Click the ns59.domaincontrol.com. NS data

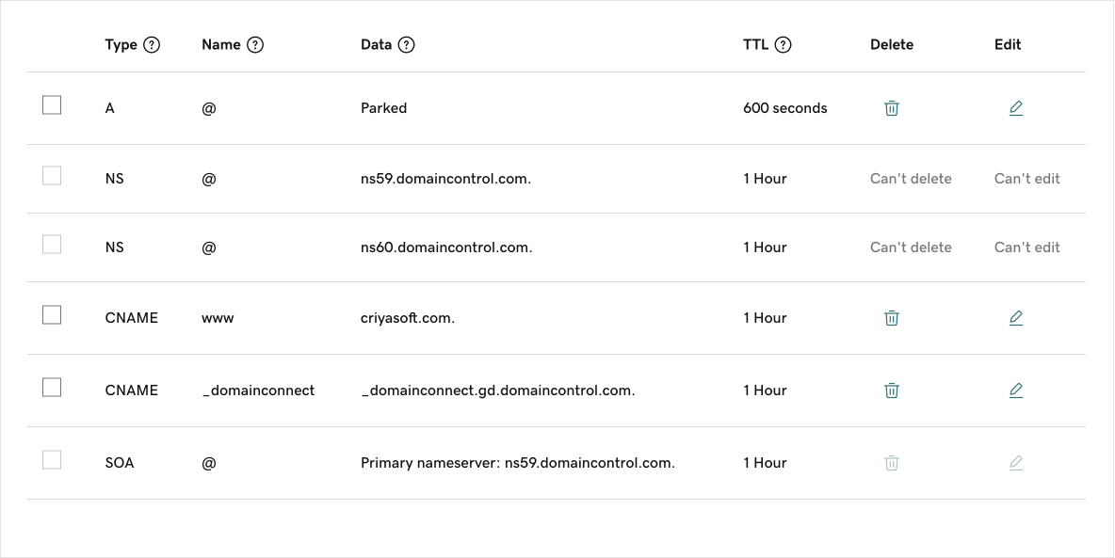tap(445, 179)
